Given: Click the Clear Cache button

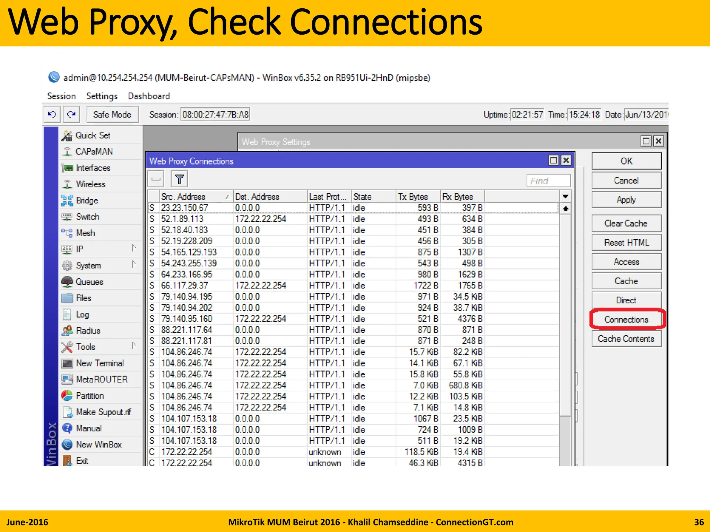Looking at the screenshot, I should tap(626, 223).
